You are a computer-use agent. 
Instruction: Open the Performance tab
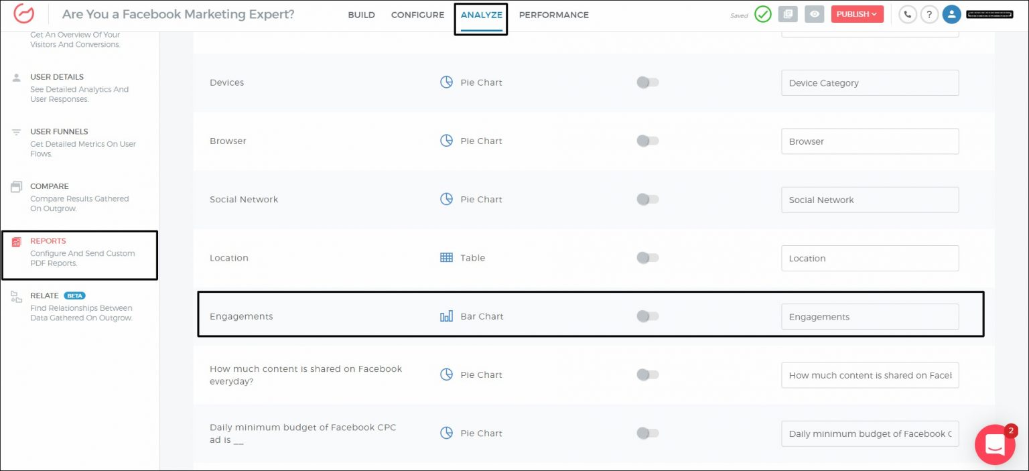(553, 15)
